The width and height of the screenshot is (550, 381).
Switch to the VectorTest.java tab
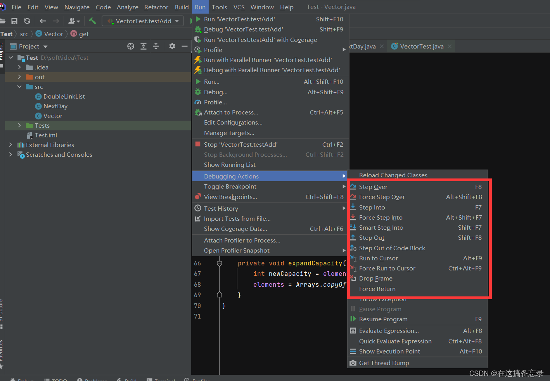(421, 46)
